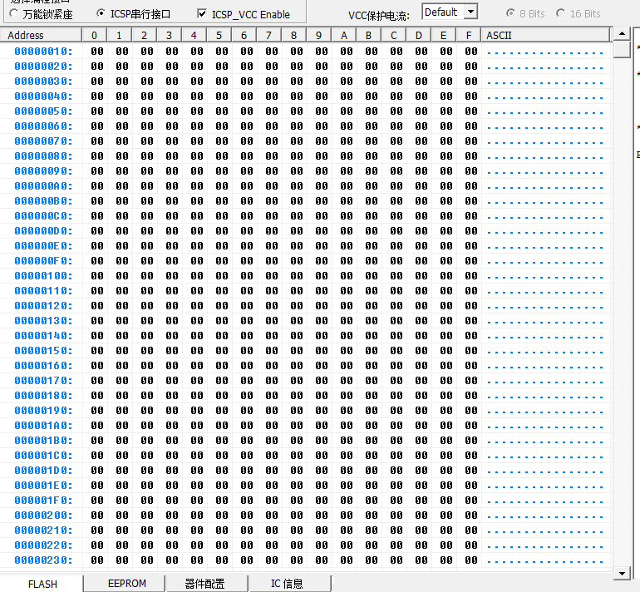Screen dimensions: 640x592
Task: Open the 器件配置 tab
Action: pyautogui.click(x=204, y=584)
